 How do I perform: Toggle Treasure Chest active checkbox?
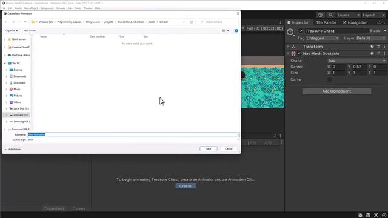click(301, 31)
